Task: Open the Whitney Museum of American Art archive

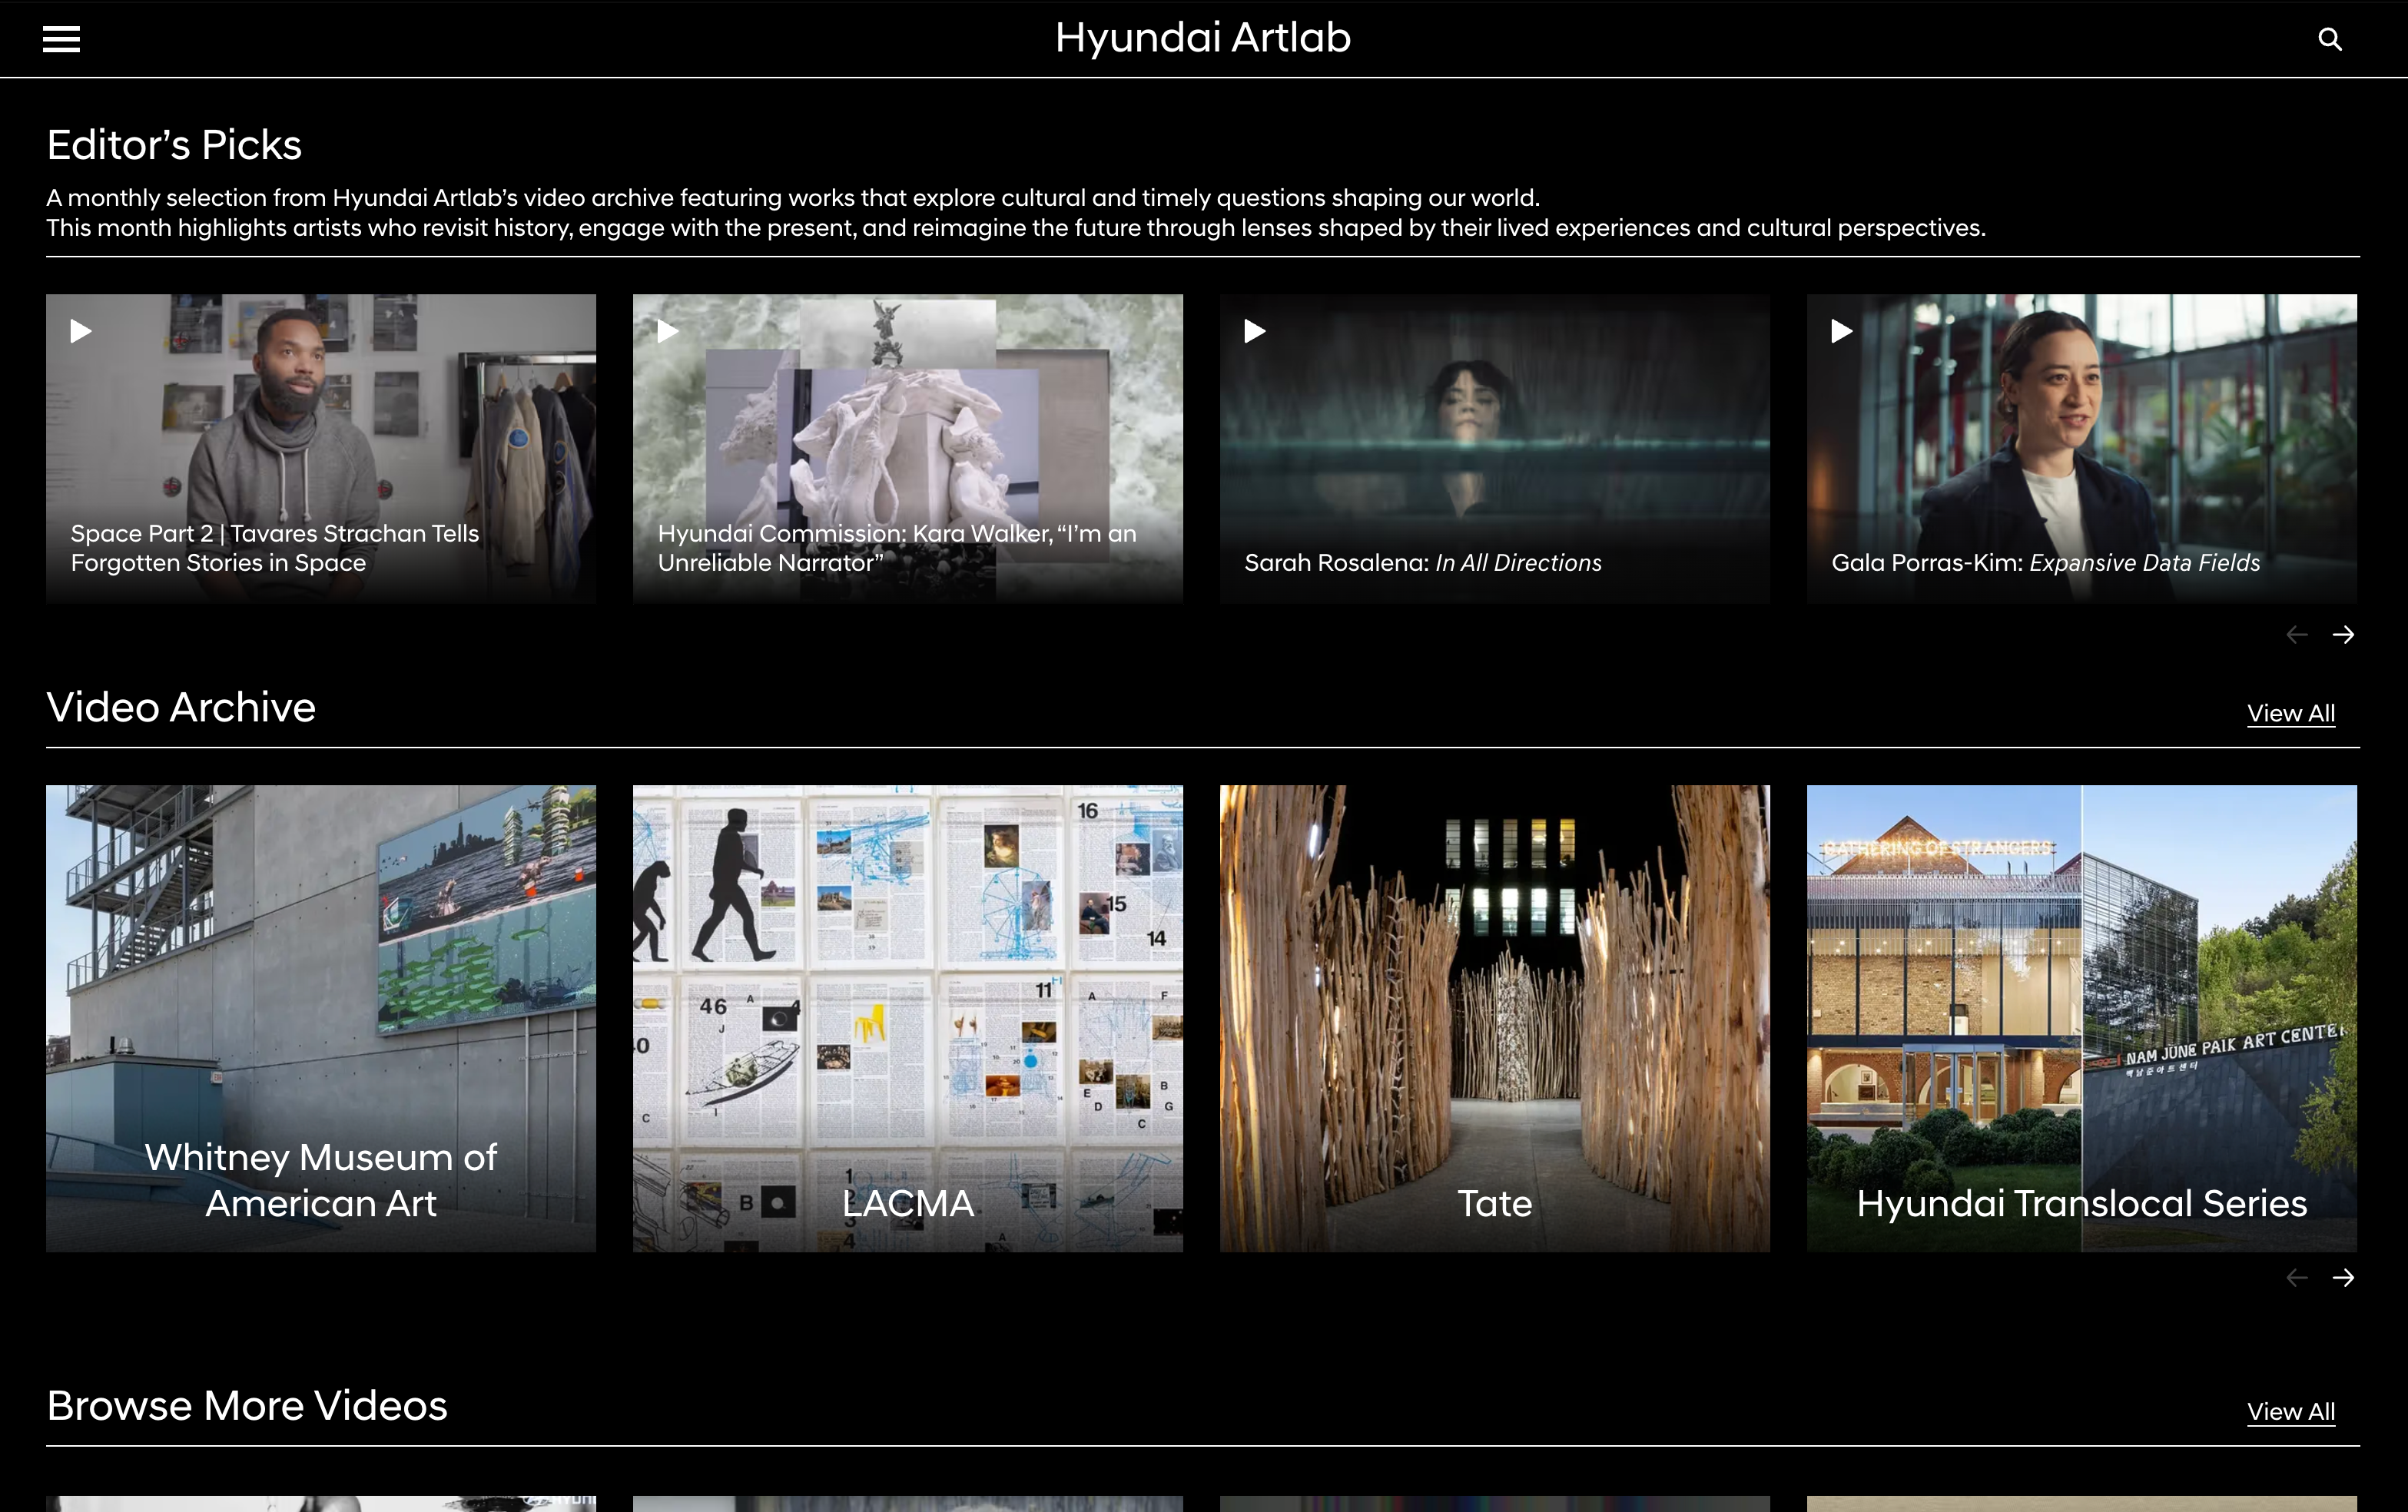Action: coord(321,1018)
